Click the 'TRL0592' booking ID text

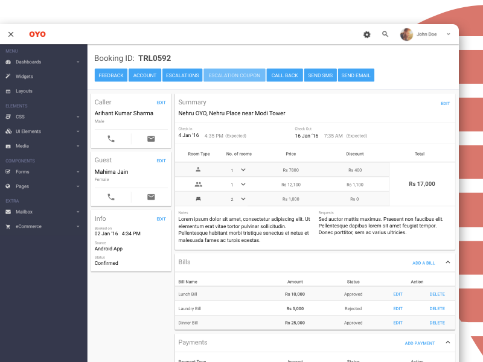[x=155, y=59]
